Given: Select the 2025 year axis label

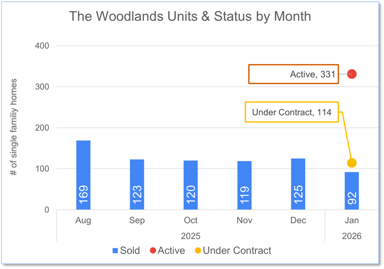Looking at the screenshot, I should pos(190,236).
